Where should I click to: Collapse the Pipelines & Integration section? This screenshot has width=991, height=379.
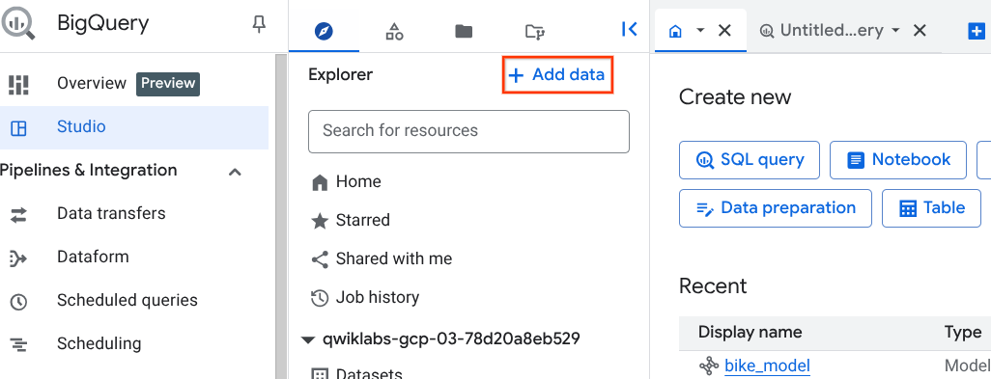click(x=235, y=171)
